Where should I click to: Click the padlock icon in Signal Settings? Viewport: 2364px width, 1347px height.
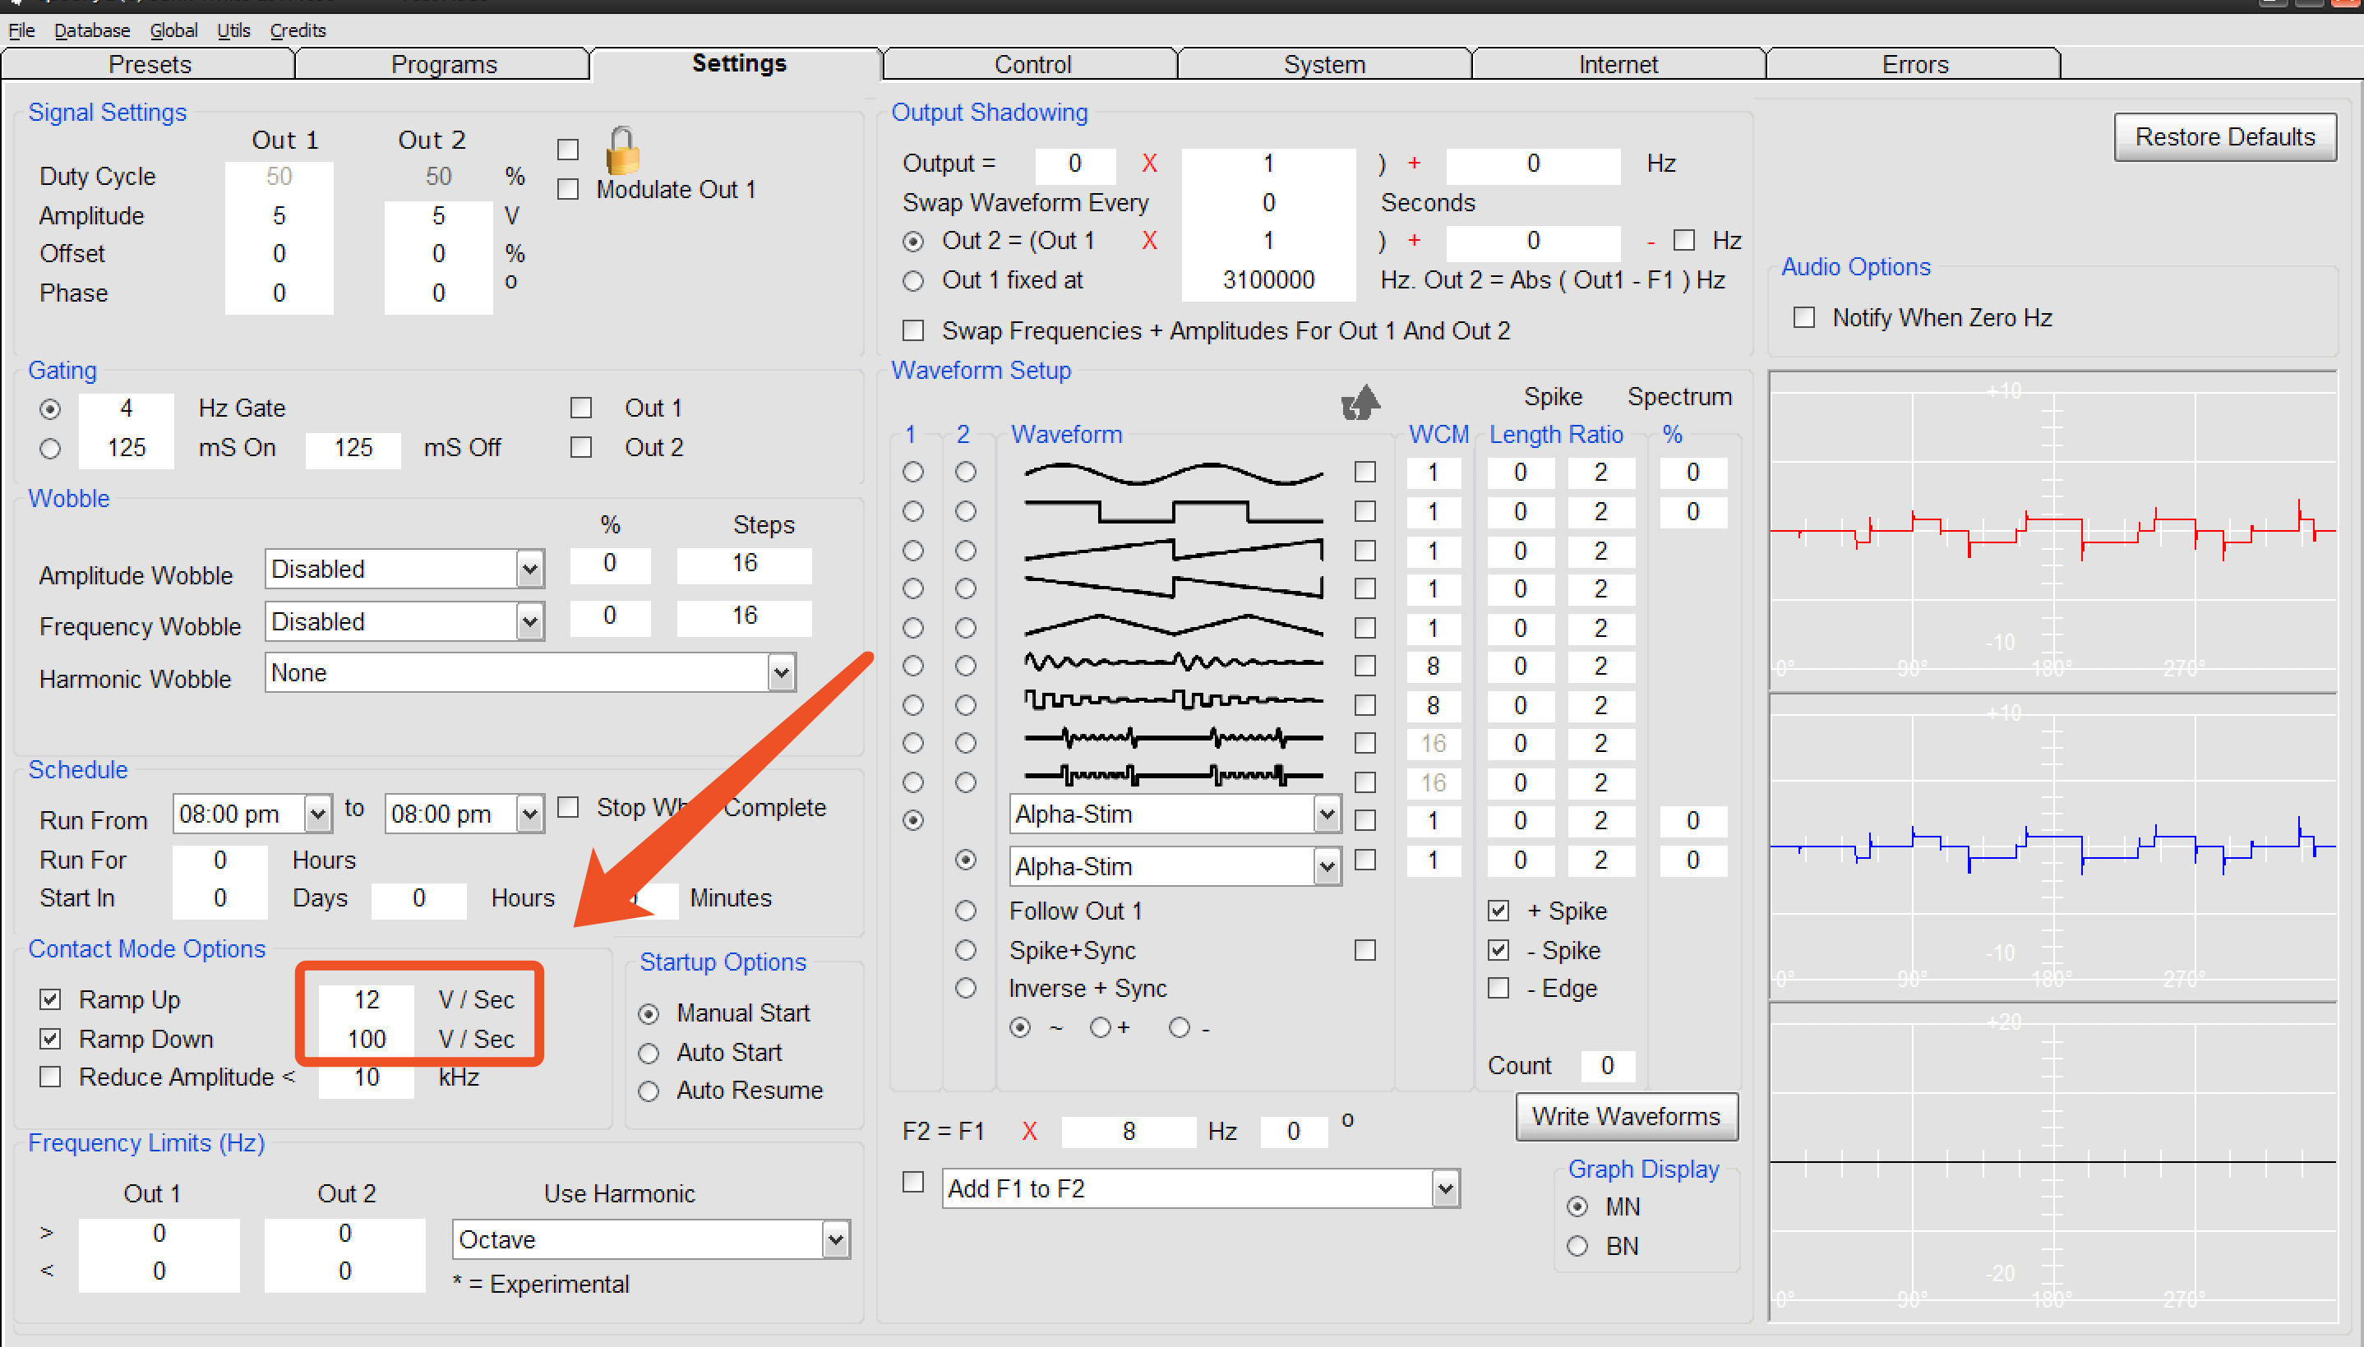pyautogui.click(x=621, y=150)
